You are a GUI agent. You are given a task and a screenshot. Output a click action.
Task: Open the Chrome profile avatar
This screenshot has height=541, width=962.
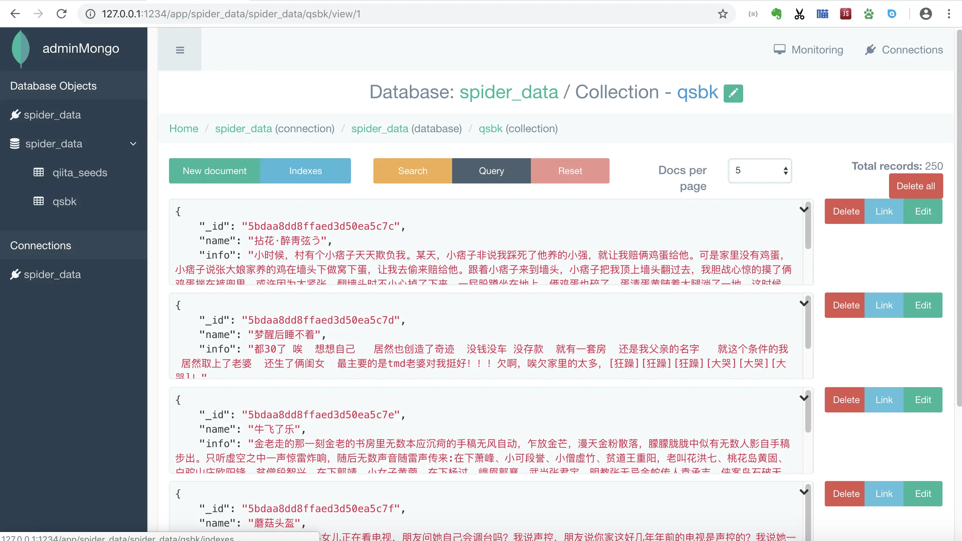[926, 14]
